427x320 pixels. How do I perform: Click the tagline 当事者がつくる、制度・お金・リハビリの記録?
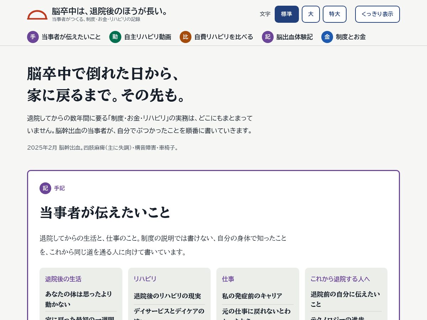(x=96, y=19)
